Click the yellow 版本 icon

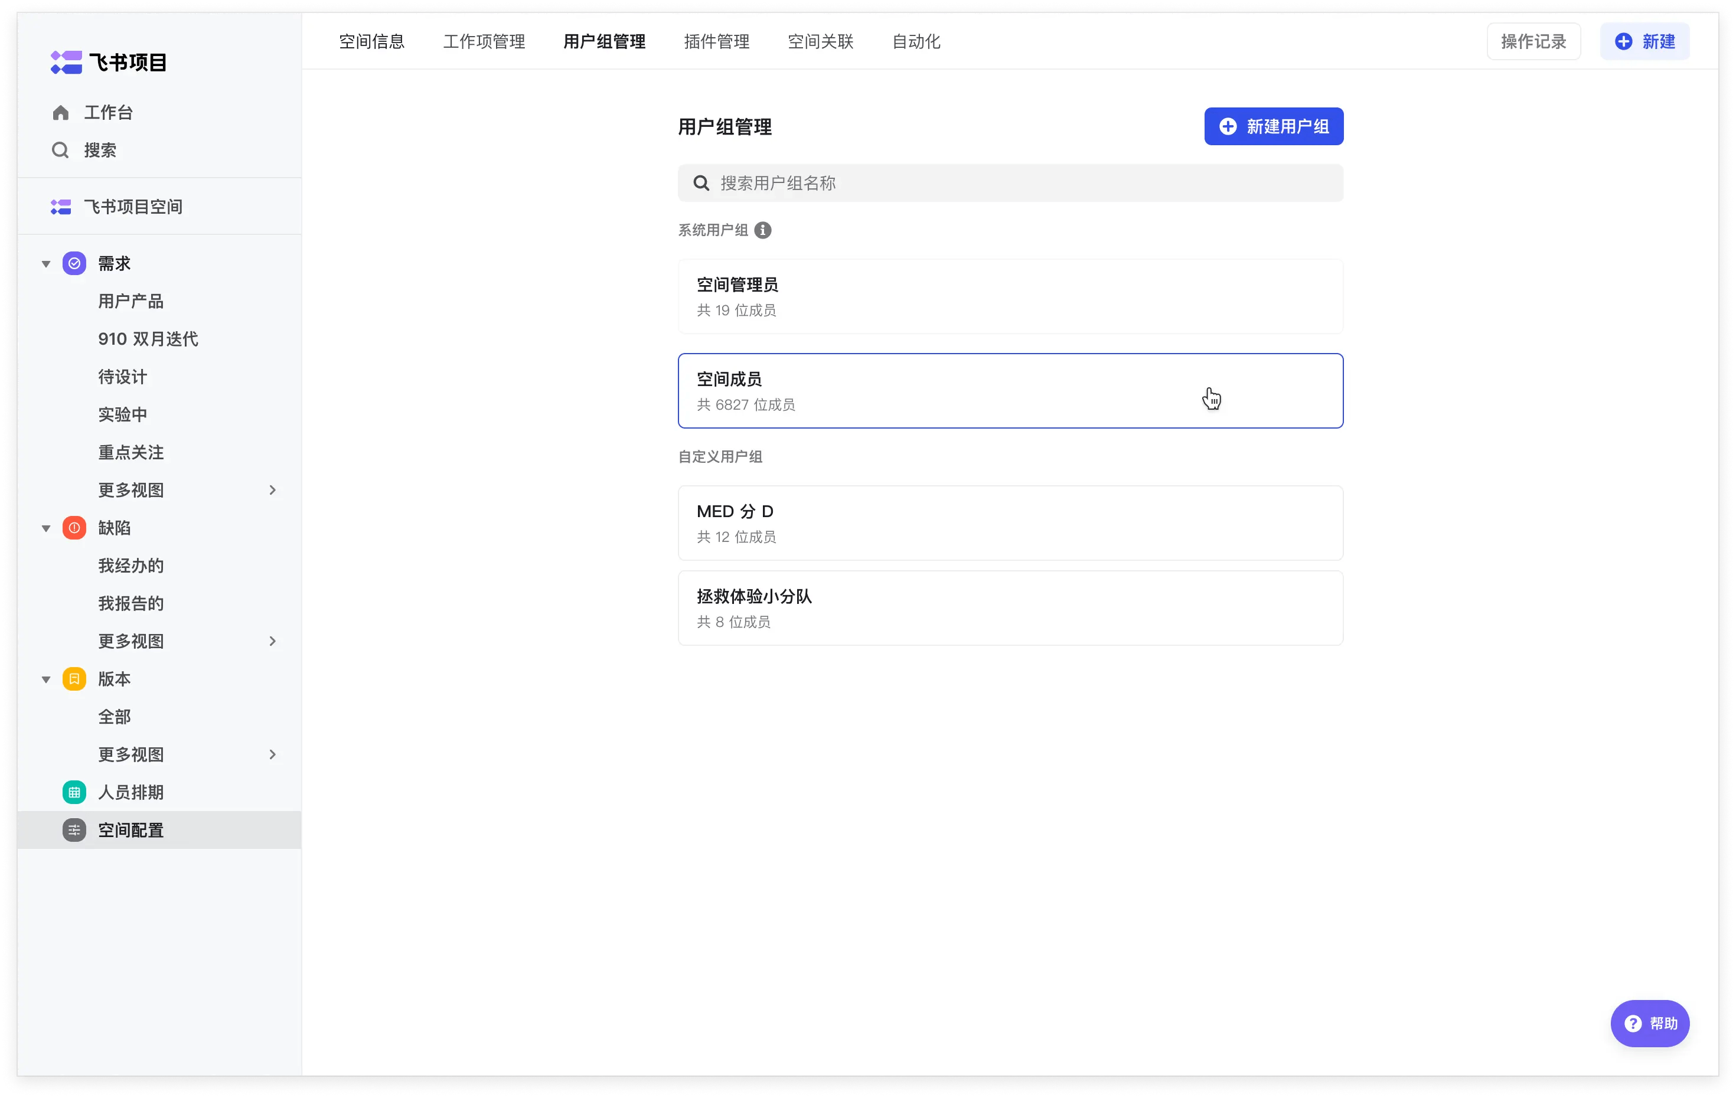[74, 679]
